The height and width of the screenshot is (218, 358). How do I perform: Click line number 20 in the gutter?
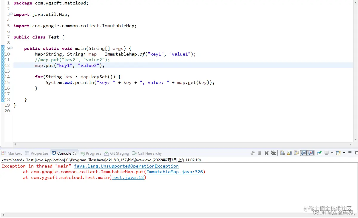pos(7,111)
